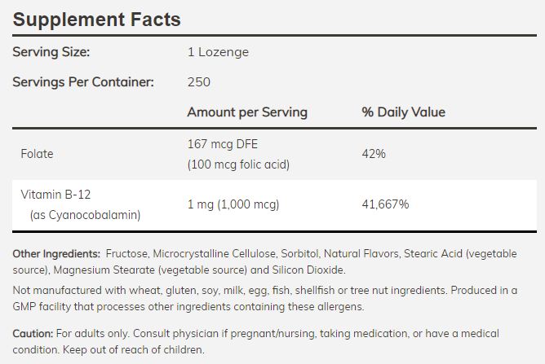Click the % Daily Value column header
Screen dimensions: 545x364
pos(403,112)
